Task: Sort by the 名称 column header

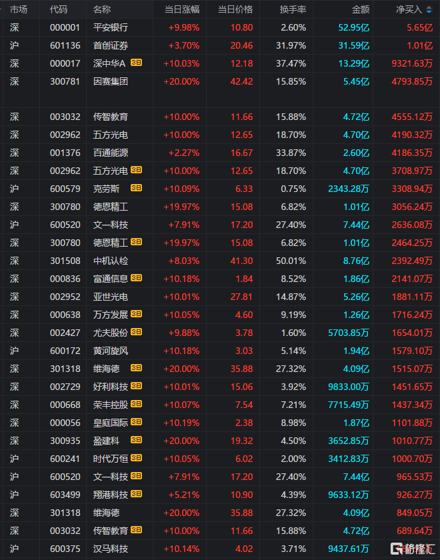Action: (102, 9)
